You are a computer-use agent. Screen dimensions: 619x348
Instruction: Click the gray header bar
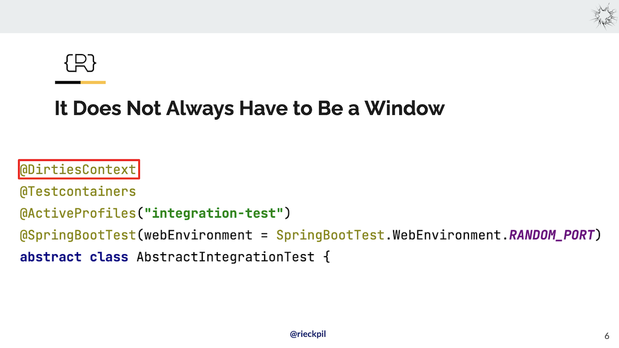[309, 16]
